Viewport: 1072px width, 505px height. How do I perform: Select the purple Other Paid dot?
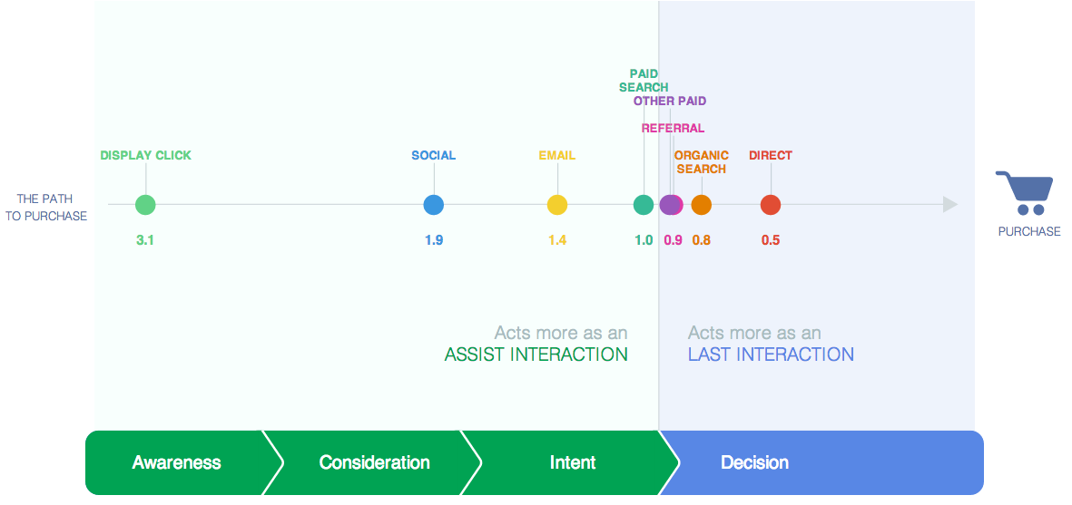point(669,205)
